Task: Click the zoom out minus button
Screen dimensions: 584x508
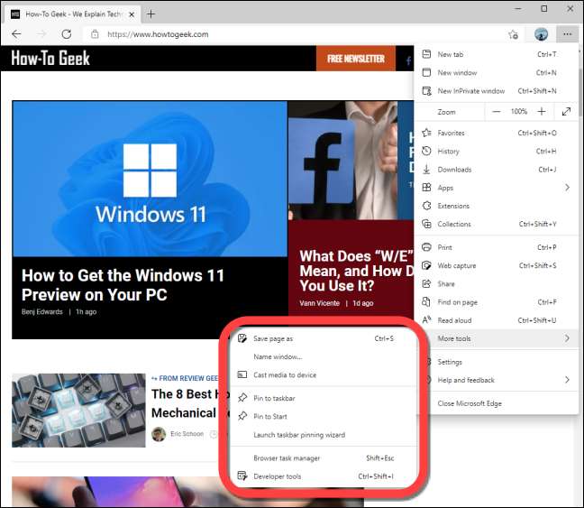Action: point(497,112)
